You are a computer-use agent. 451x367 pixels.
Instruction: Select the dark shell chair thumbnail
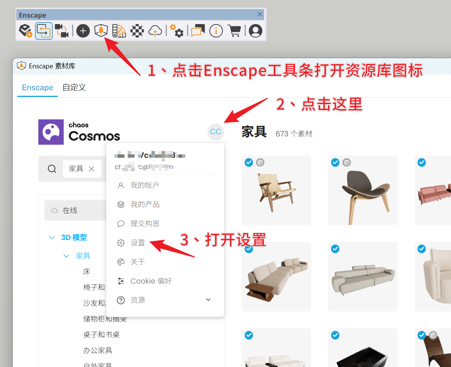click(x=363, y=190)
